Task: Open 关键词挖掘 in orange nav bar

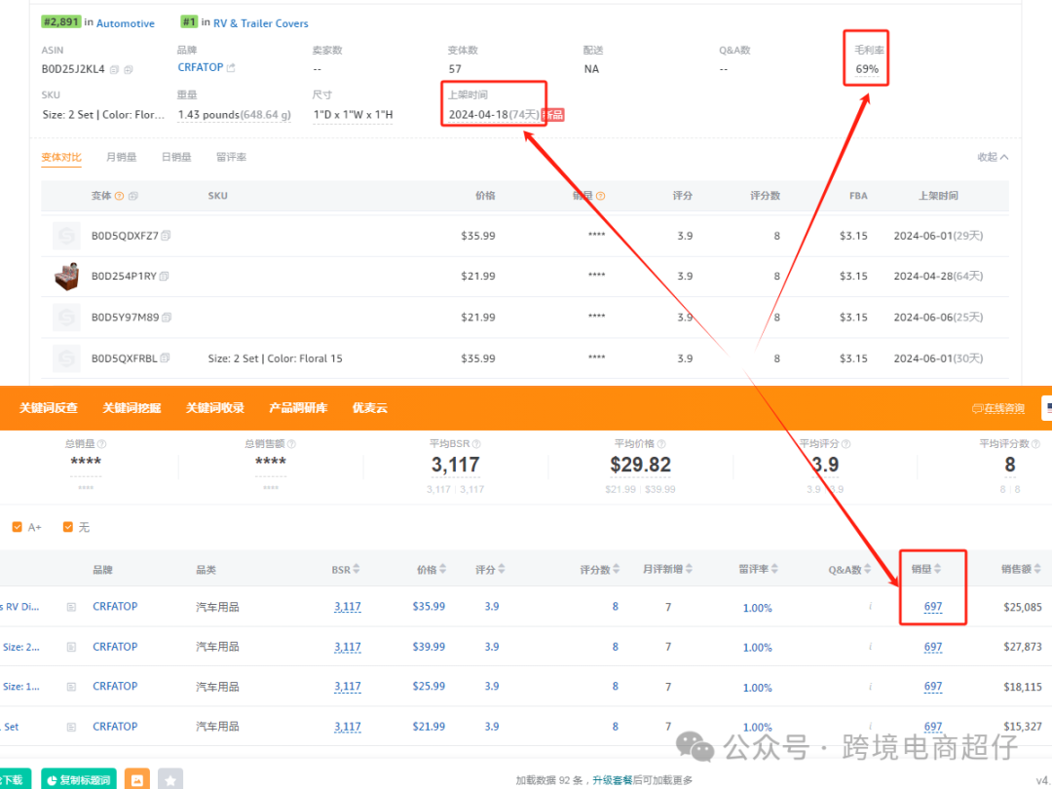Action: [x=131, y=408]
